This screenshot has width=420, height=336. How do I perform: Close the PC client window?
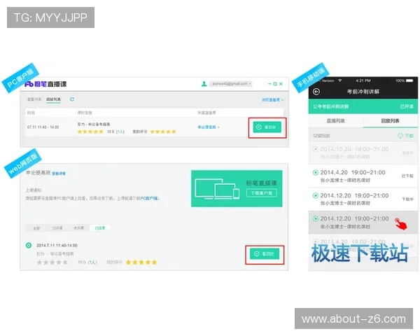click(281, 84)
